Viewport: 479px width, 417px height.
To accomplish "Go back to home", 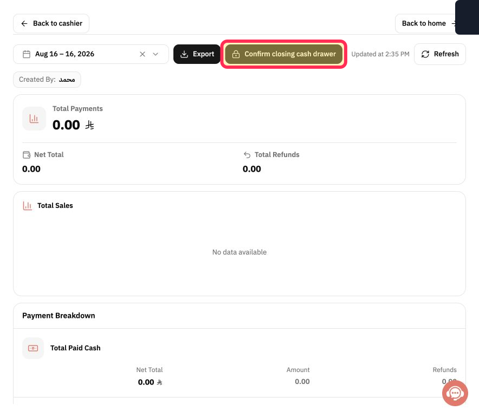I will pos(425,23).
